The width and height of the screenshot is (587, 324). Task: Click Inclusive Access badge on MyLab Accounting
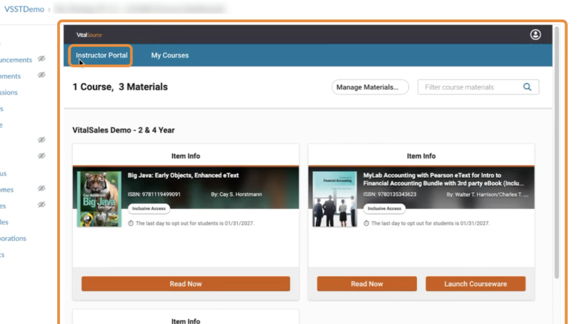384,209
